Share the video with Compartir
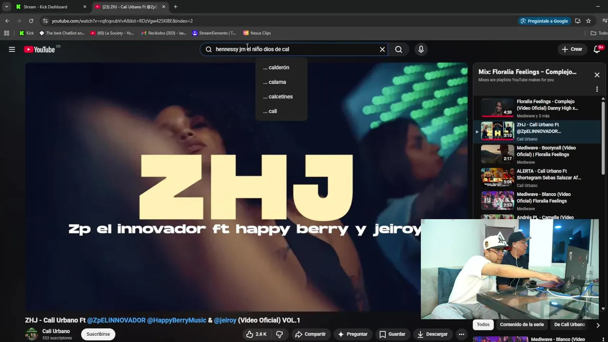 pos(310,334)
